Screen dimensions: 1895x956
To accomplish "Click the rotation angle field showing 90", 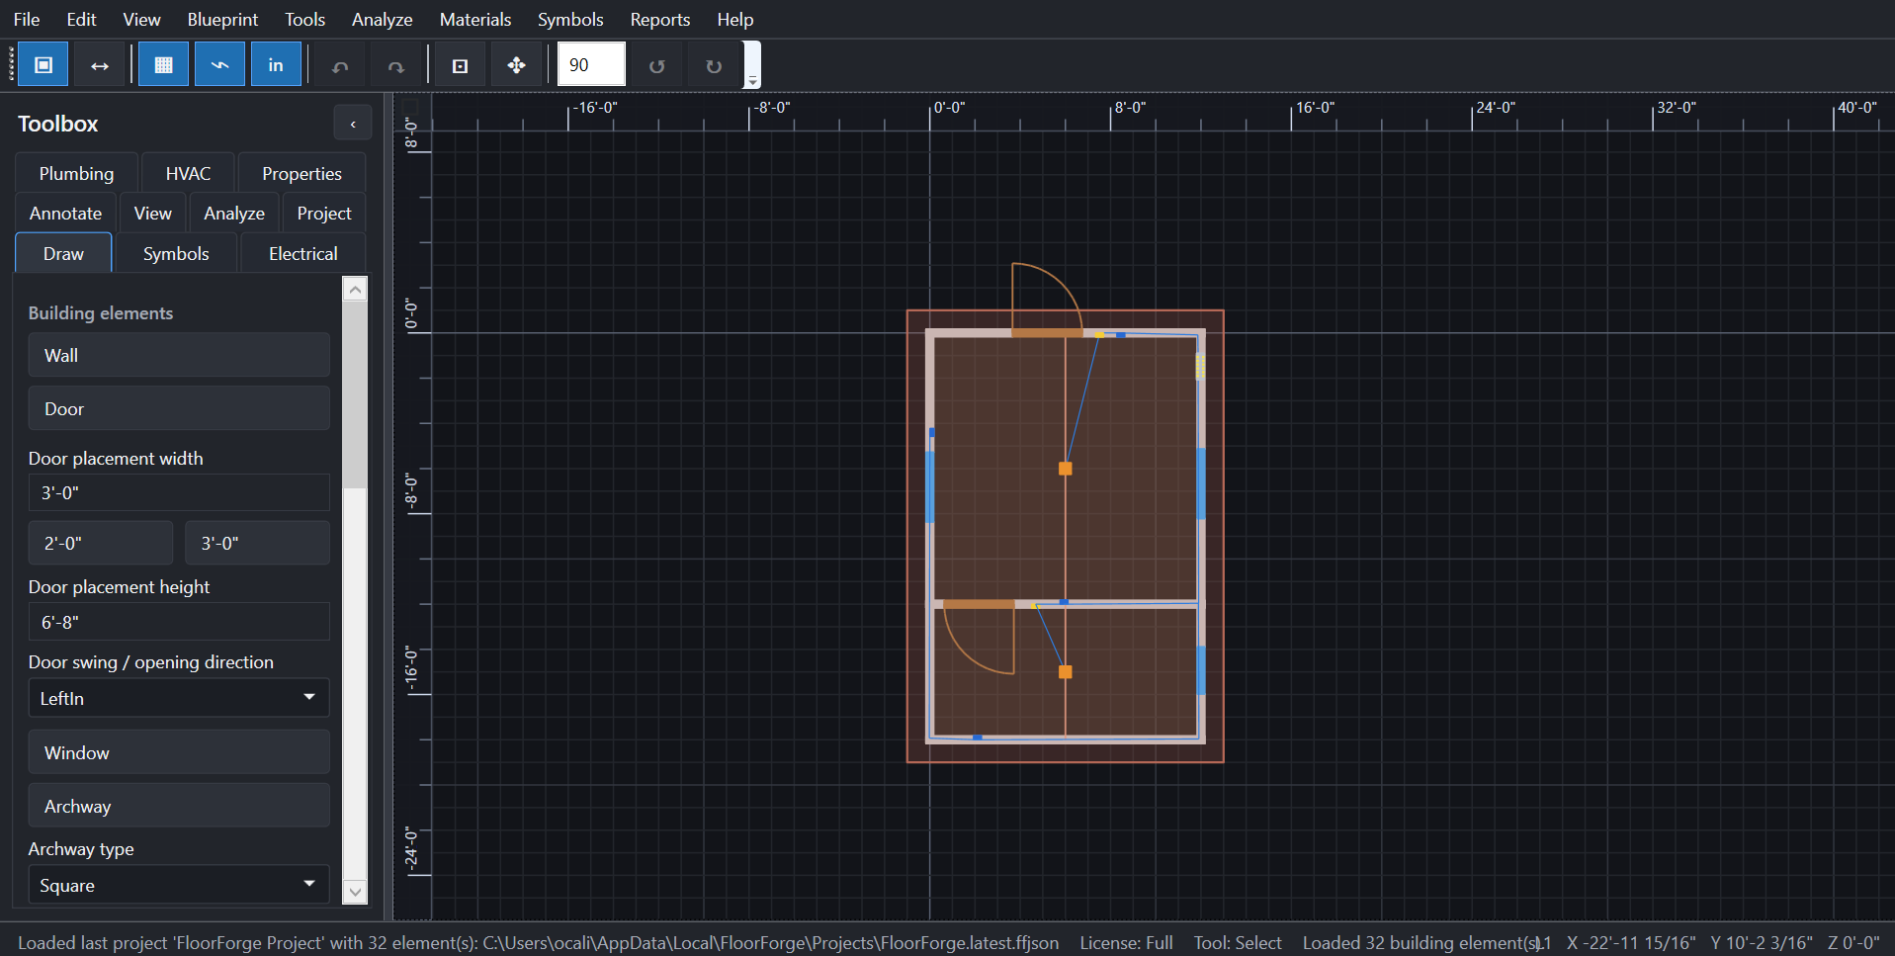I will click(x=591, y=65).
